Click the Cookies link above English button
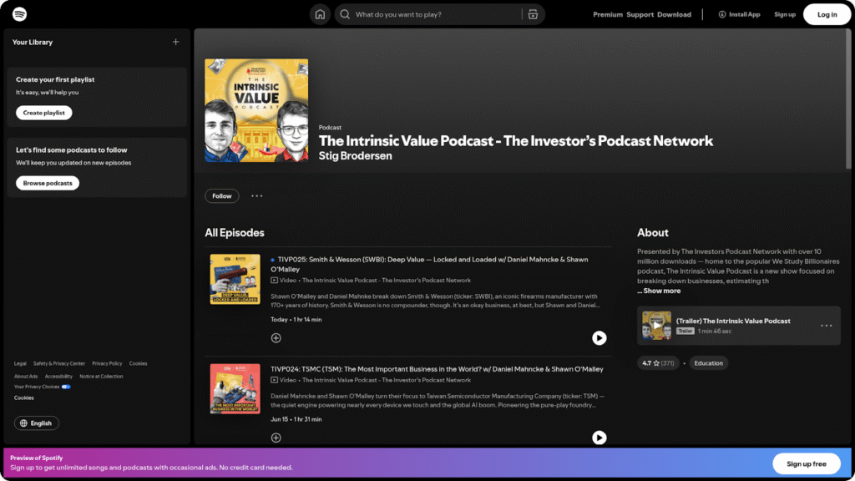This screenshot has width=855, height=481. 24,398
